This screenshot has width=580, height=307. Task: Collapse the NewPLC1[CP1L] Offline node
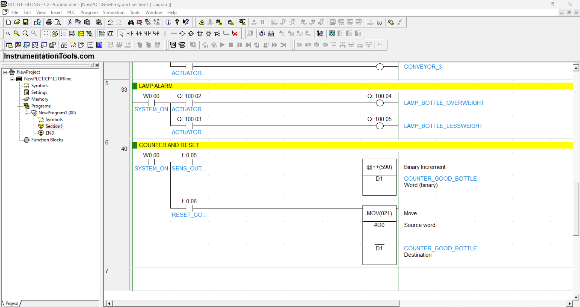[x=12, y=79]
